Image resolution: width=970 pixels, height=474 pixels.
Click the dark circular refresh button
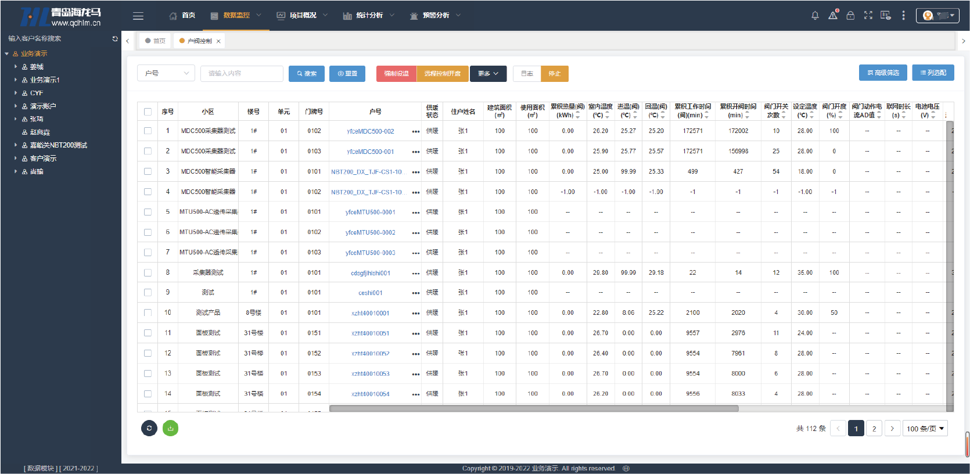[149, 428]
